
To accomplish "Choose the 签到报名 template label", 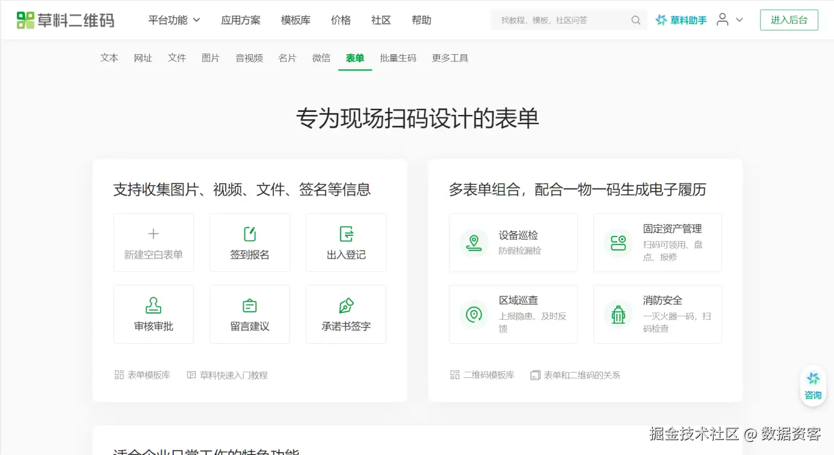I will pos(250,255).
